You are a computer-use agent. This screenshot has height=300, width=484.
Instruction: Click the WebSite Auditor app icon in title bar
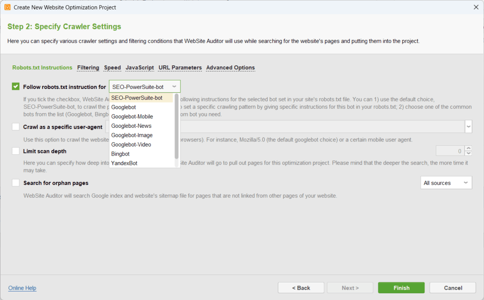pos(8,7)
